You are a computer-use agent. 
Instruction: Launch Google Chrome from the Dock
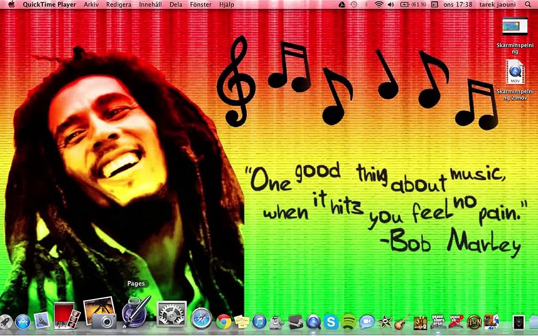click(x=224, y=322)
